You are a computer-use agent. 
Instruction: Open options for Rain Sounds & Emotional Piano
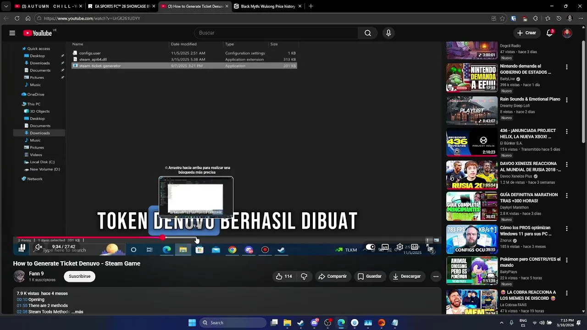pos(567,100)
